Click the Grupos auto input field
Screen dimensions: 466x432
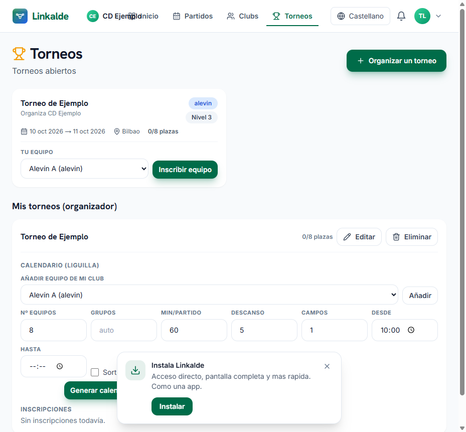tap(123, 330)
